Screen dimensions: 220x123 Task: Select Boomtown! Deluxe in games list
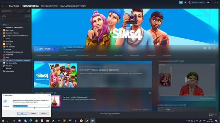pyautogui.click(x=12, y=33)
